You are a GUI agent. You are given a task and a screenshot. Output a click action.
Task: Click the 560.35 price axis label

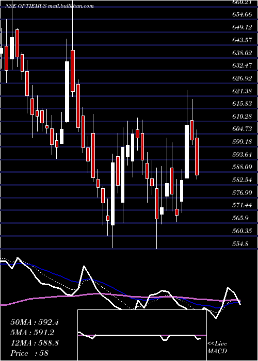pos(242,231)
